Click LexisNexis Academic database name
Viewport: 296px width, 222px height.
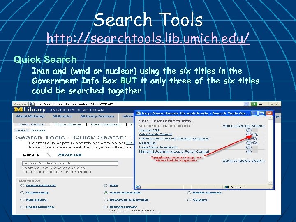coord(158,147)
